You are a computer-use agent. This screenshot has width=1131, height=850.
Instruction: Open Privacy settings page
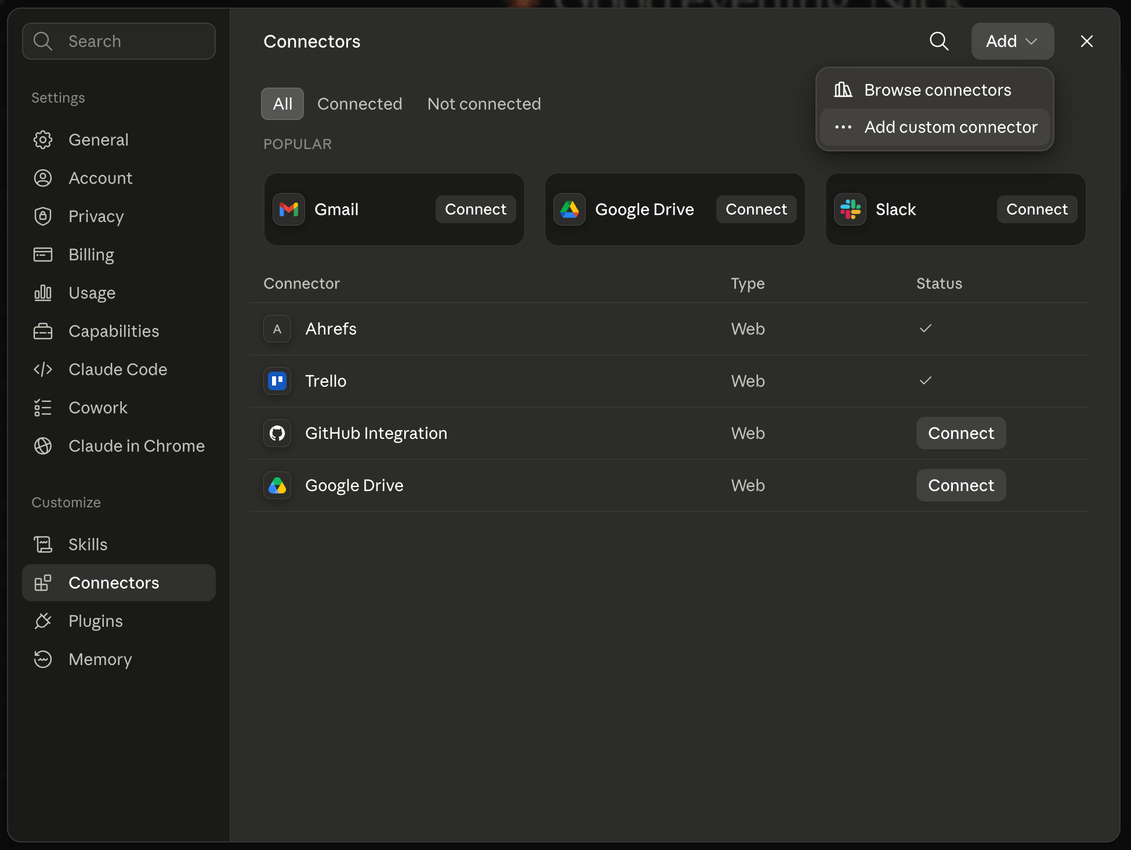coord(119,216)
